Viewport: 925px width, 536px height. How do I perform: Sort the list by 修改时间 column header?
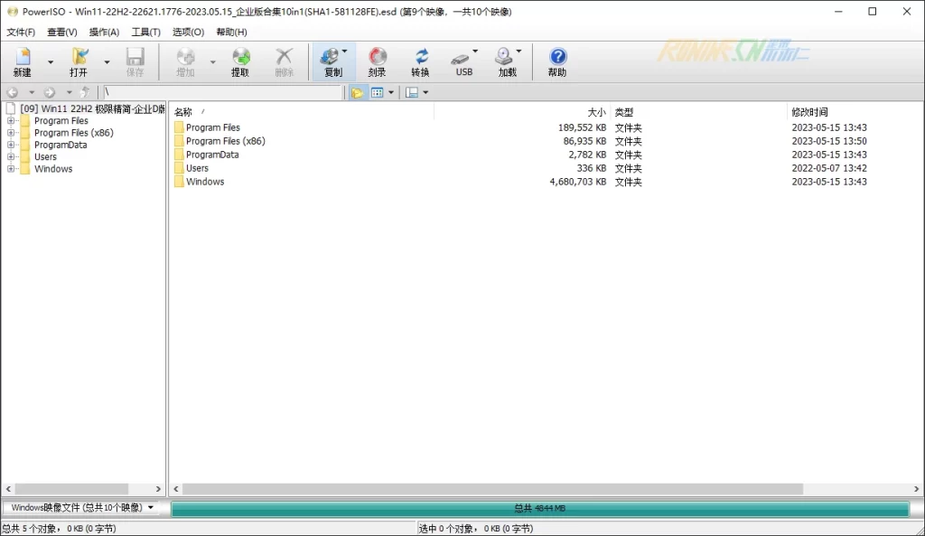click(x=809, y=112)
